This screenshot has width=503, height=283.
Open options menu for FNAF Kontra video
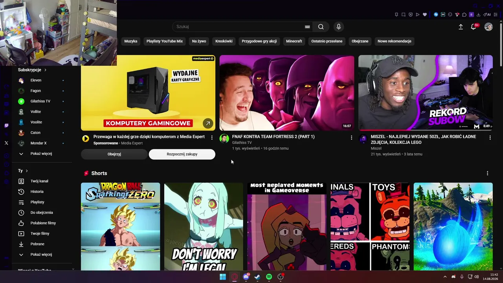point(351,138)
